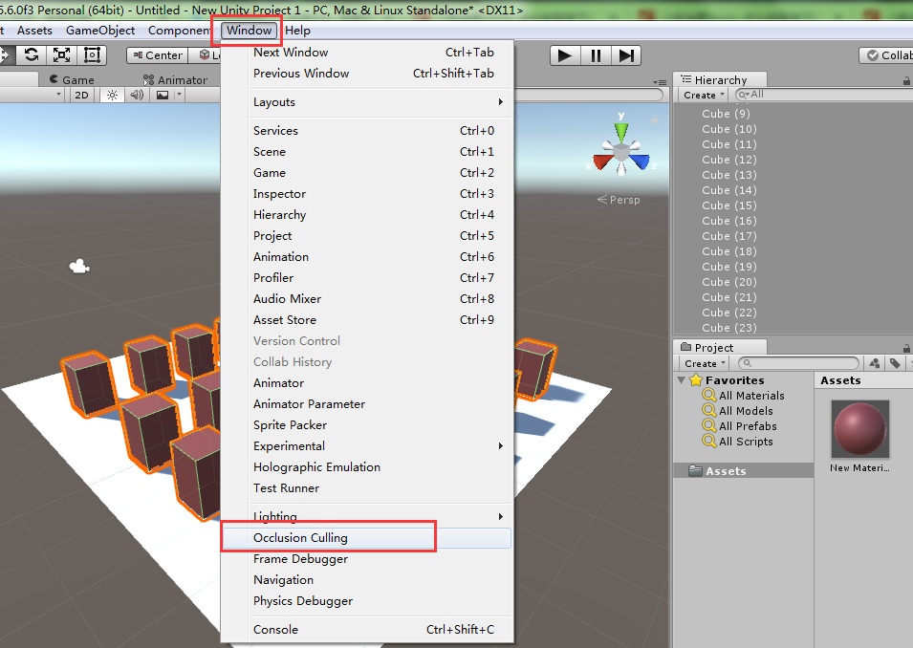Viewport: 913px width, 648px height.
Task: Toggle Center pivot mode button
Action: pyautogui.click(x=157, y=55)
